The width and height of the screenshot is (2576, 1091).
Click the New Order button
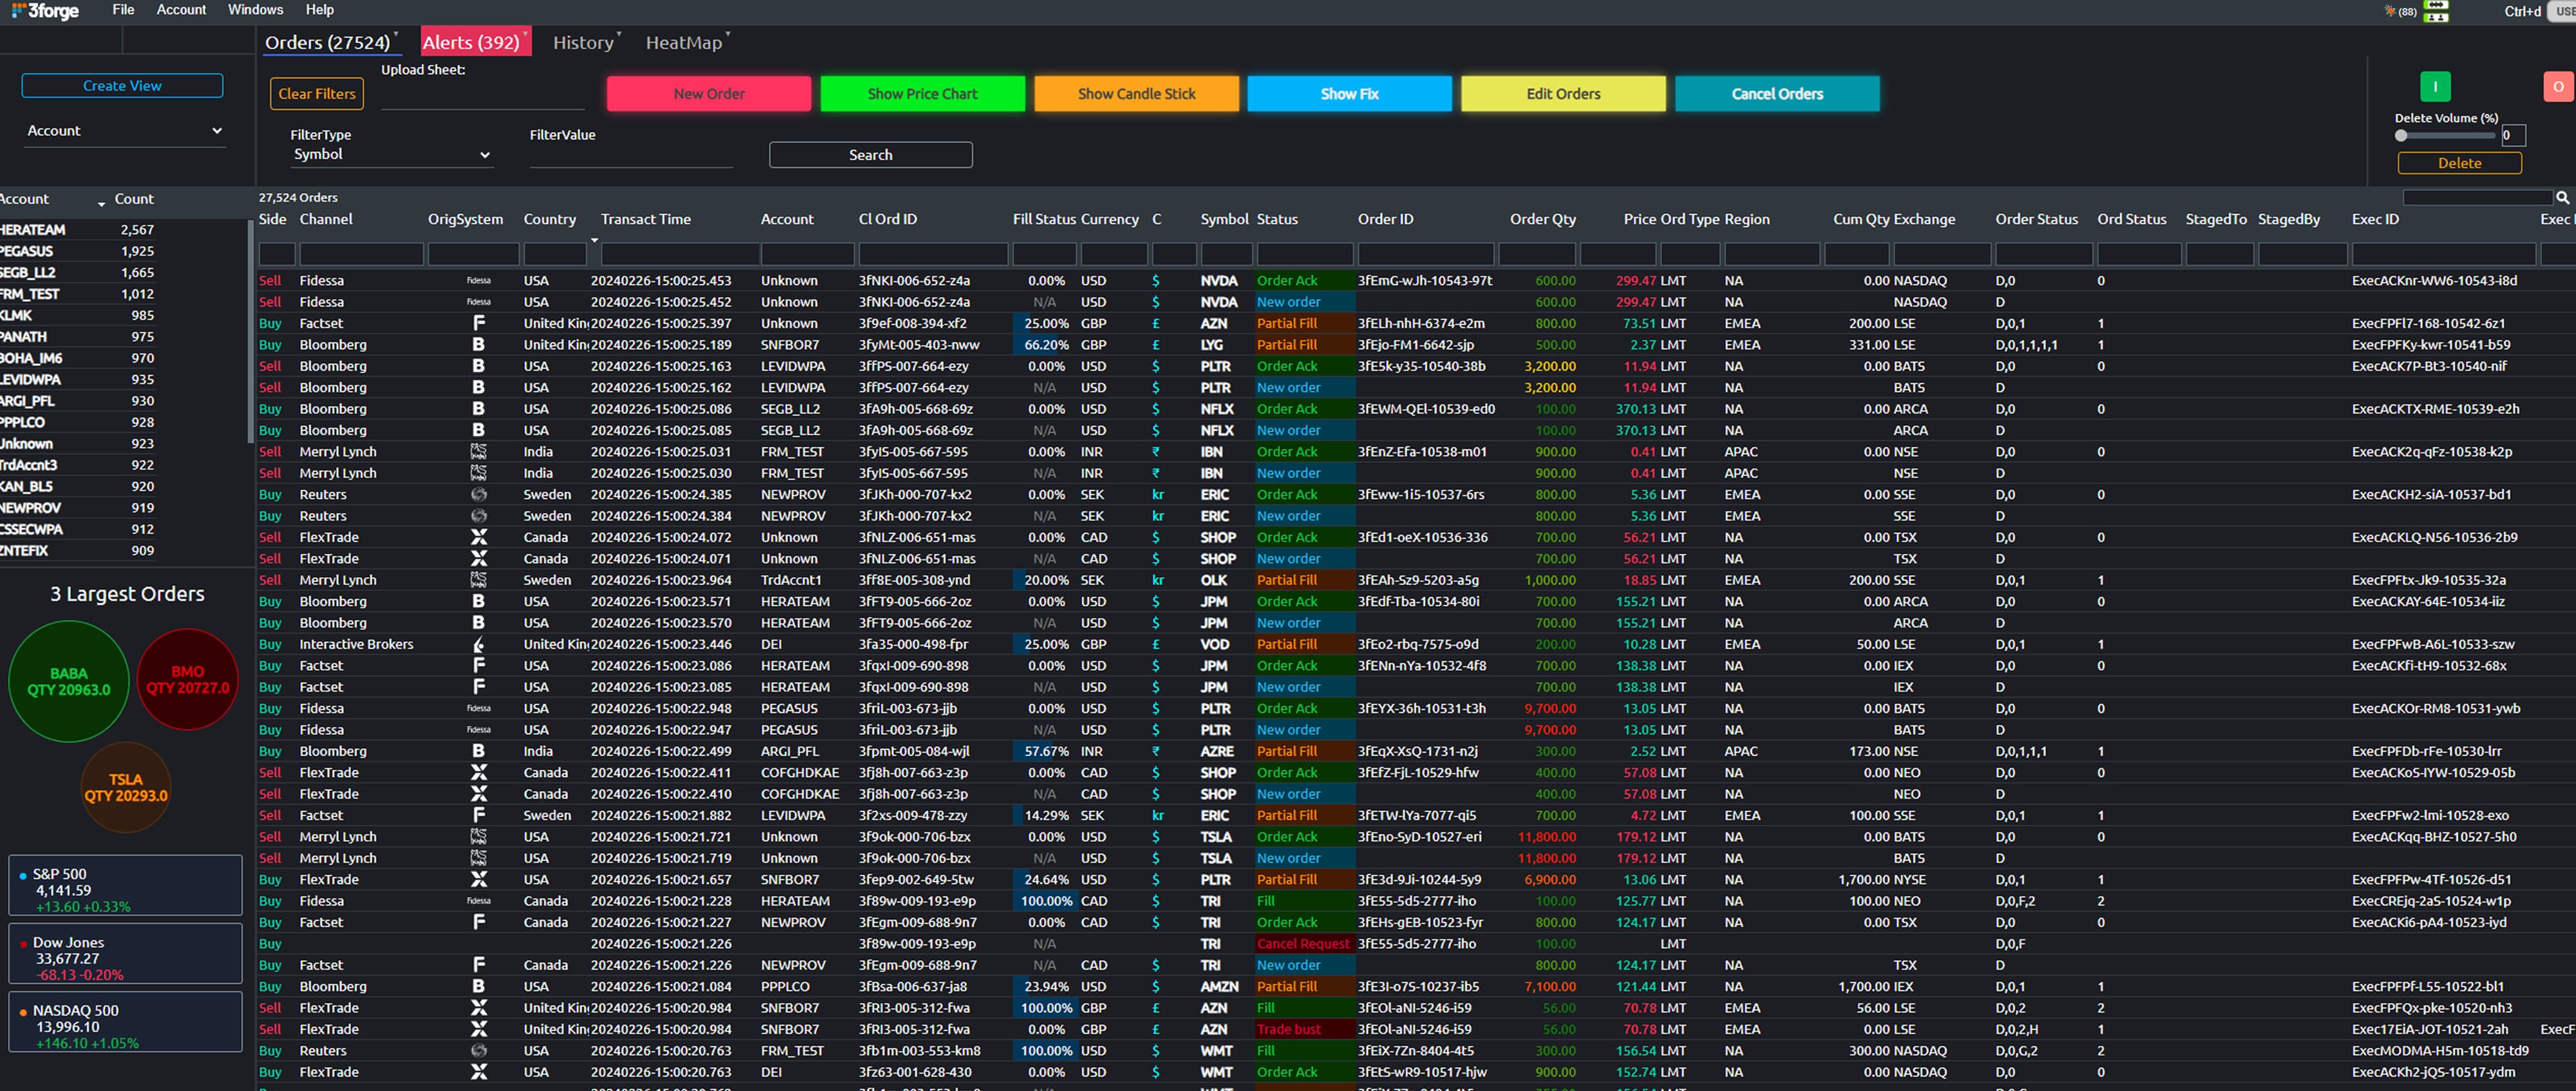click(x=708, y=94)
